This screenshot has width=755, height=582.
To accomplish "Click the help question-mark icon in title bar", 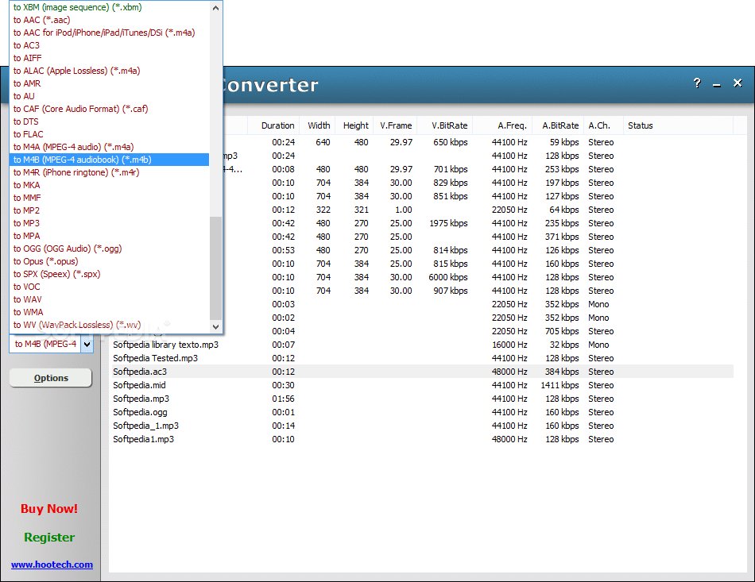I will coord(697,83).
